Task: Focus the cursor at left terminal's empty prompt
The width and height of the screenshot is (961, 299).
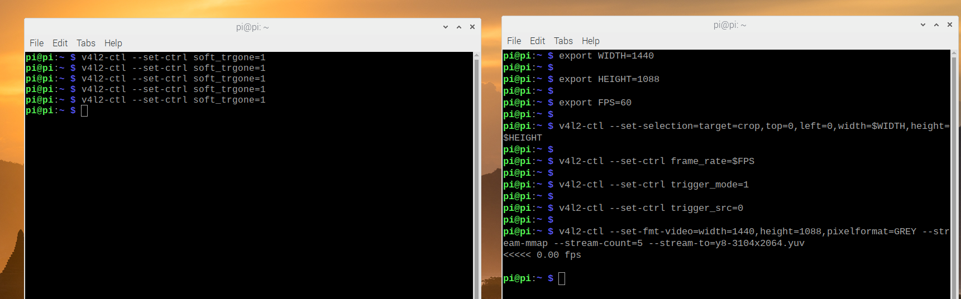Action: pyautogui.click(x=84, y=110)
